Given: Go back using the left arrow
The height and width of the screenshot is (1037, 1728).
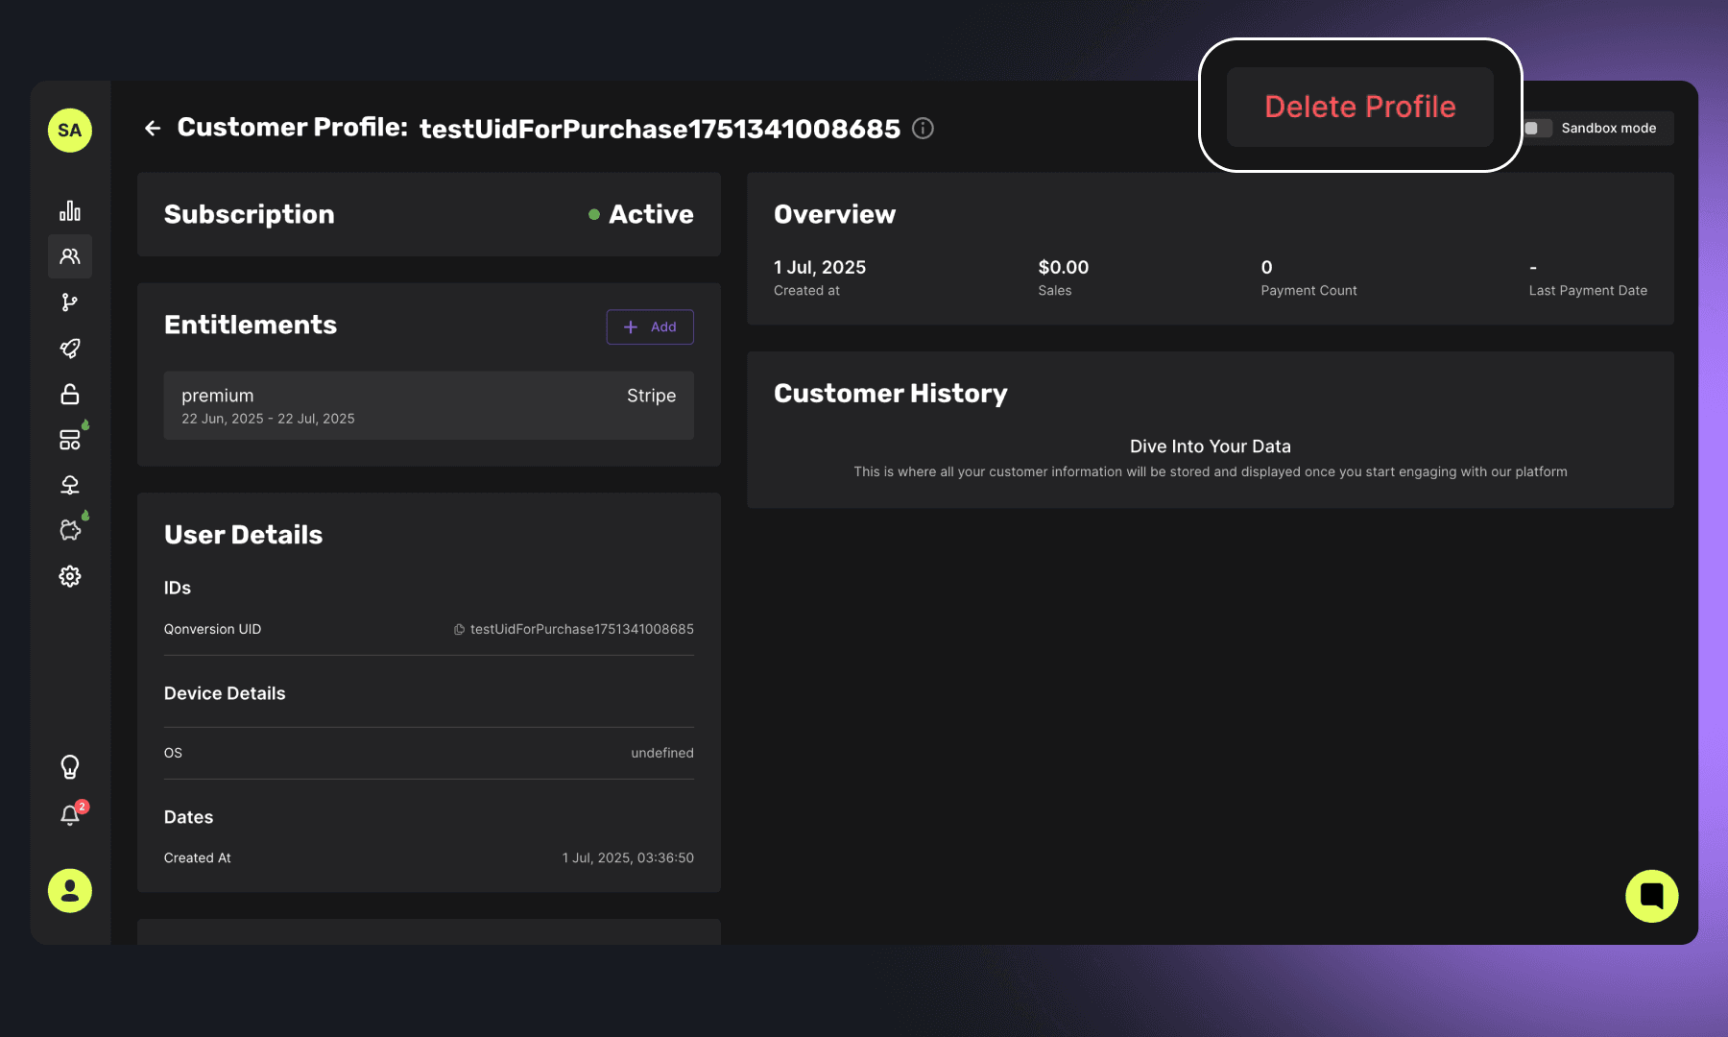Looking at the screenshot, I should pyautogui.click(x=153, y=128).
